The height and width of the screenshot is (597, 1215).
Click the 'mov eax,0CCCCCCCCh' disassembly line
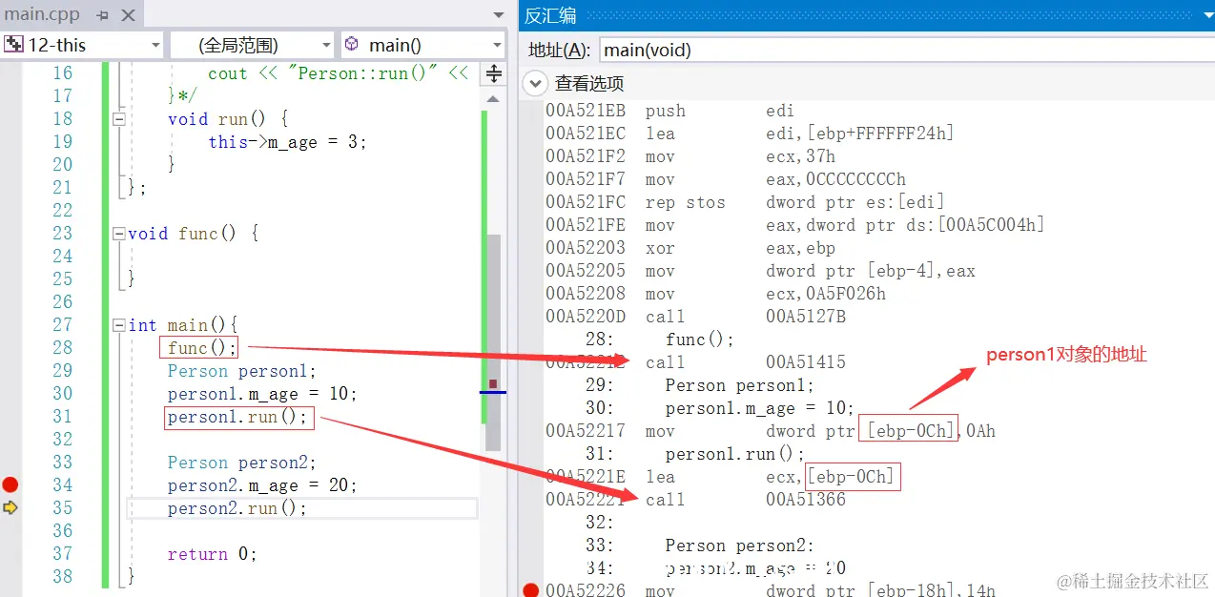pos(775,179)
